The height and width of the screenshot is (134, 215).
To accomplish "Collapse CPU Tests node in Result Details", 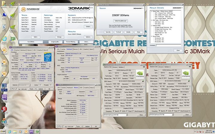I will [x=151, y=20].
